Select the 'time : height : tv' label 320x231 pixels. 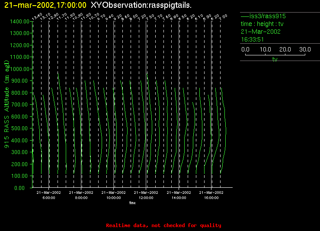262,24
